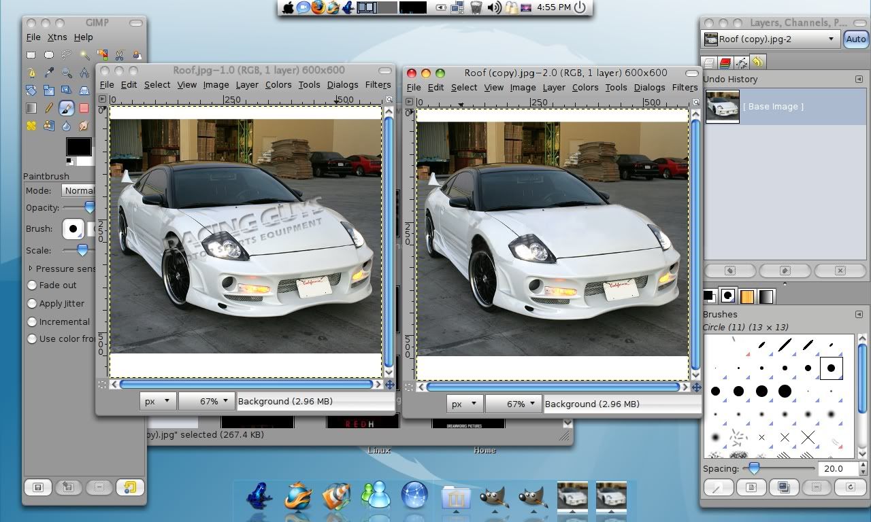The width and height of the screenshot is (871, 522).
Task: Select the Blend gradient tool
Action: point(31,108)
